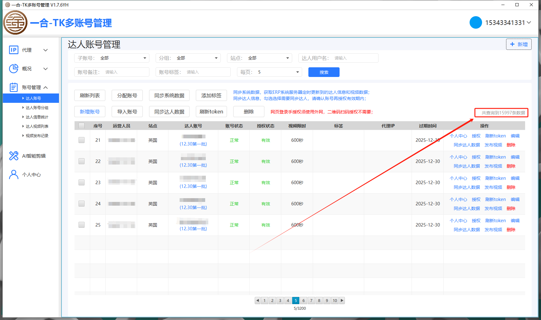Click the 导入账号 button

pyautogui.click(x=127, y=112)
